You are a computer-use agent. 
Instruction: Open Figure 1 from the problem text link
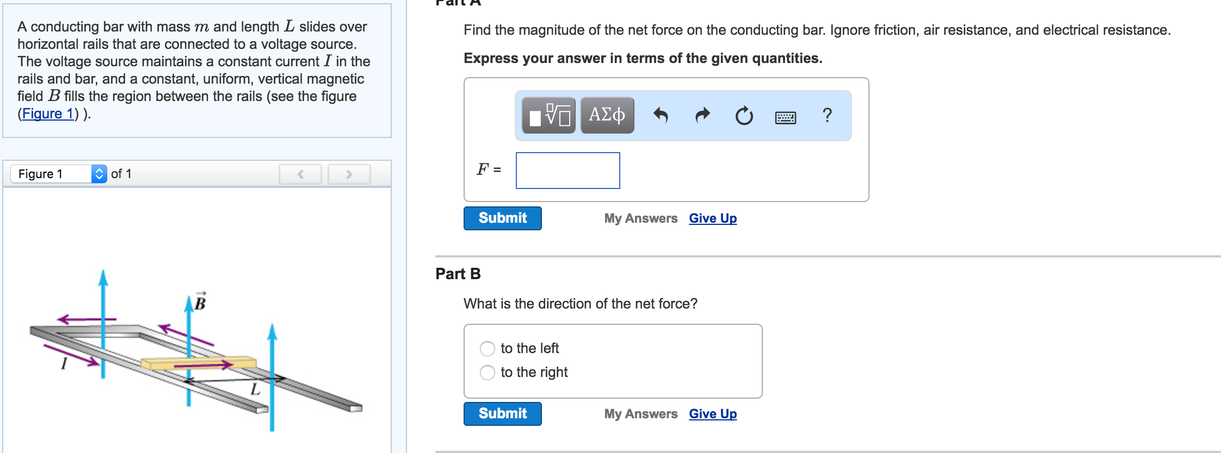pos(48,114)
